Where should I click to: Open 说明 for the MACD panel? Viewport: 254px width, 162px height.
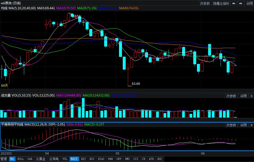(243, 125)
